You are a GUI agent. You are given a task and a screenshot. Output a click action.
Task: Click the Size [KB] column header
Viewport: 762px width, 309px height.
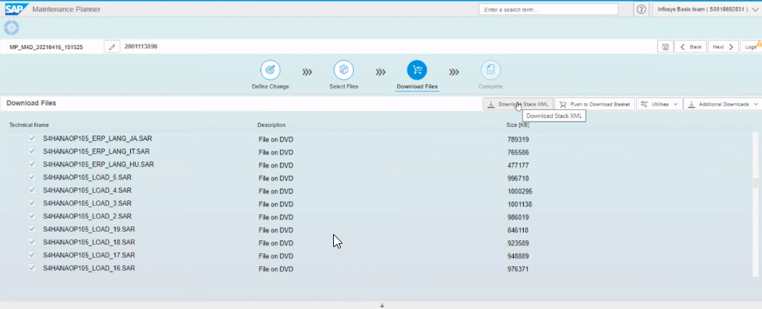pyautogui.click(x=518, y=125)
